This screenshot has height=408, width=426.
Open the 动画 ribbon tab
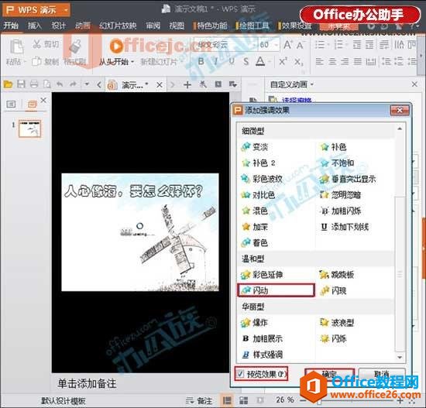tap(83, 26)
